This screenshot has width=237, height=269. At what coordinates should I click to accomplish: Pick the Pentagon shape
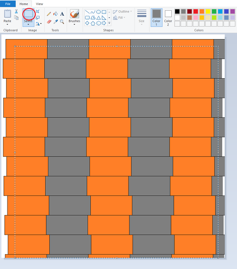click(x=93, y=23)
